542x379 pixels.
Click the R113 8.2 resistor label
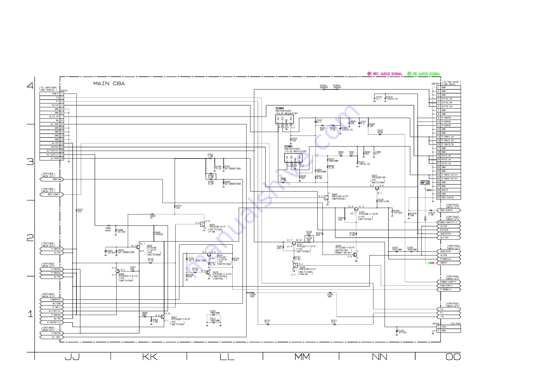point(334,321)
